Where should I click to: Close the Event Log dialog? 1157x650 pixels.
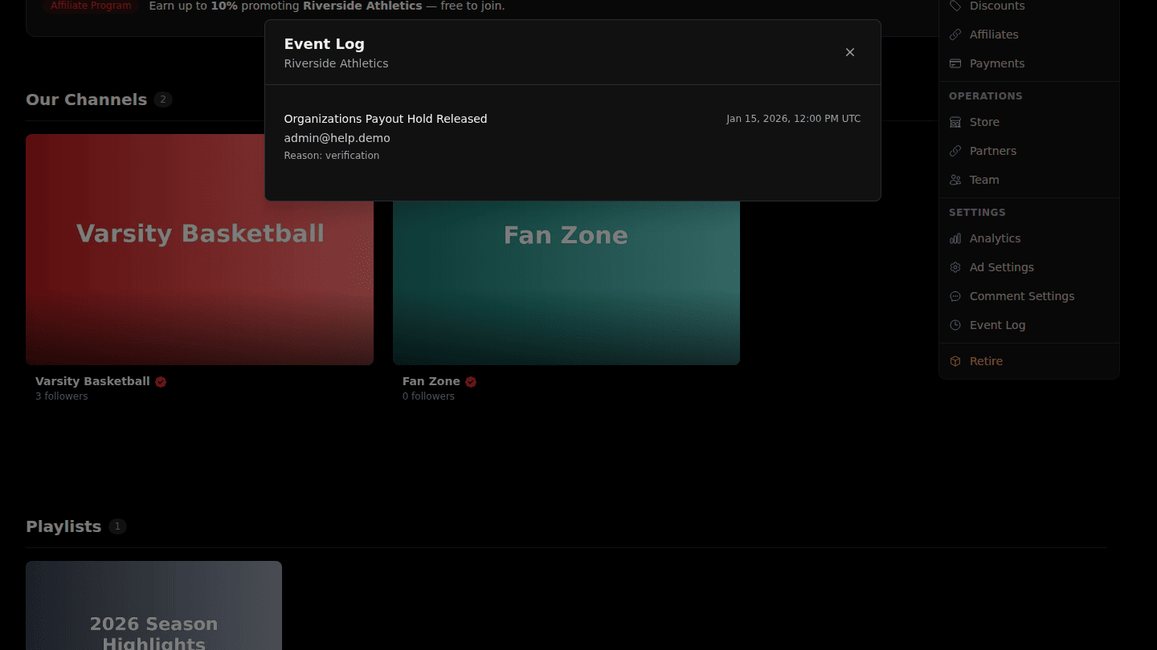pyautogui.click(x=850, y=52)
